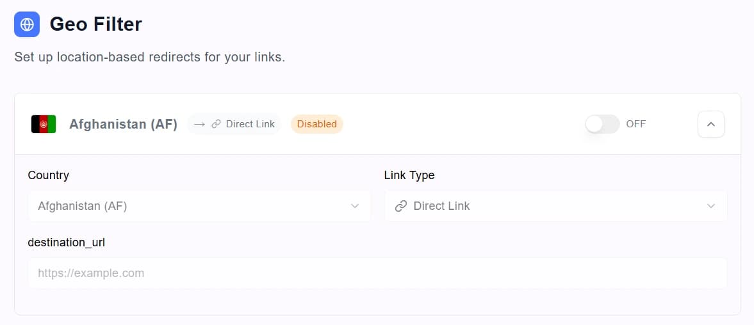The height and width of the screenshot is (325, 754).
Task: Toggle the Afghanistan redirect switch on
Action: [602, 124]
